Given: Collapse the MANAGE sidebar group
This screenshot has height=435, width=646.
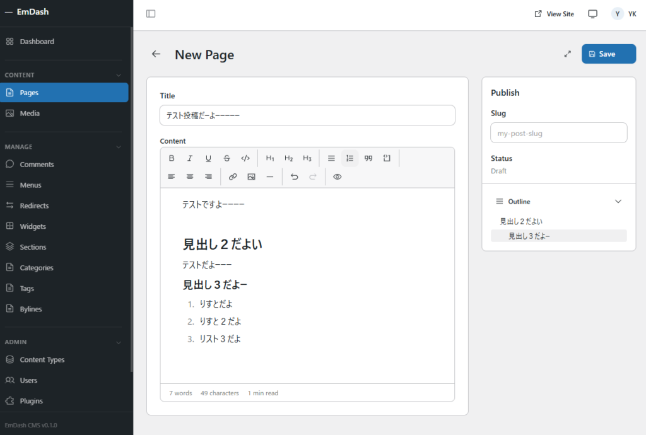Looking at the screenshot, I should [x=119, y=147].
